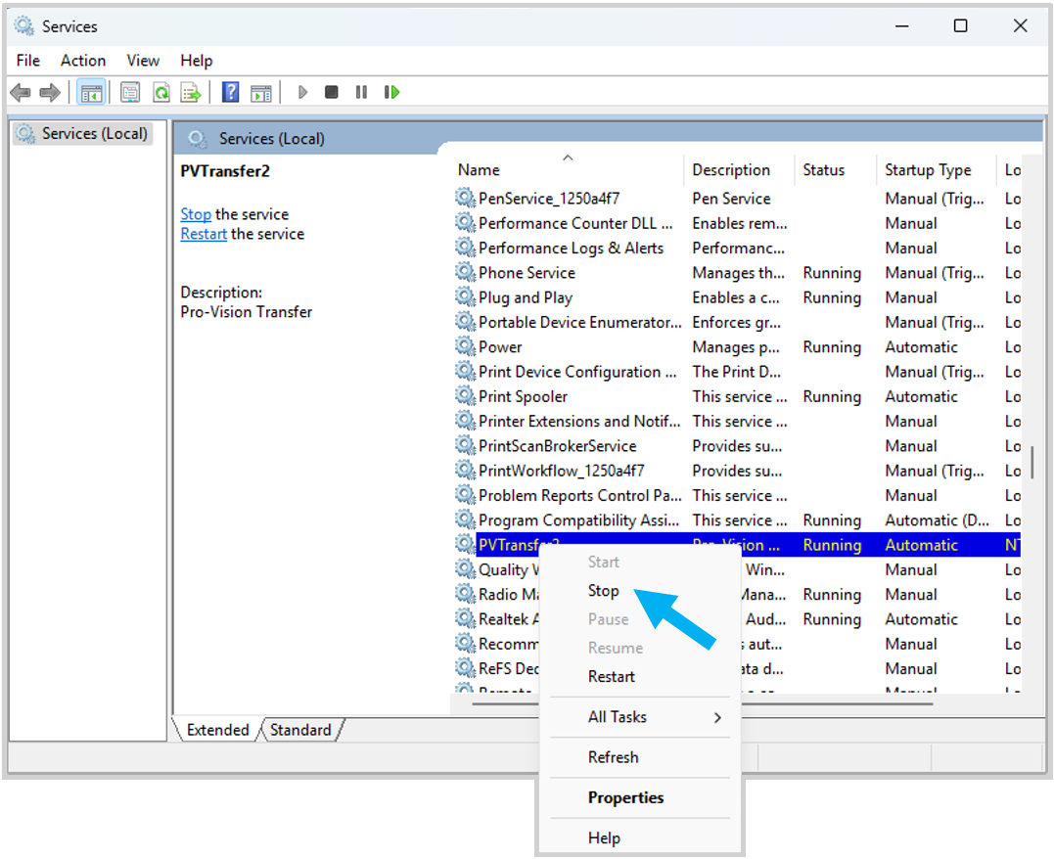Close the Services window
Viewport: 1054px width, 859px height.
[x=1020, y=25]
